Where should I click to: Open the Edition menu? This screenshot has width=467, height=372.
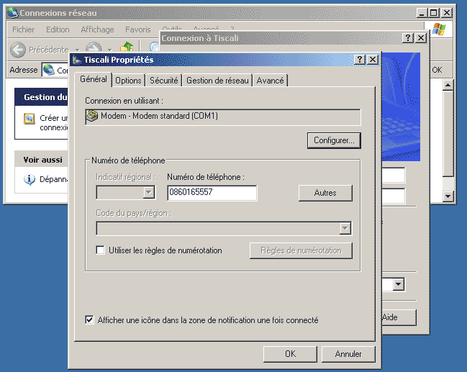(58, 30)
